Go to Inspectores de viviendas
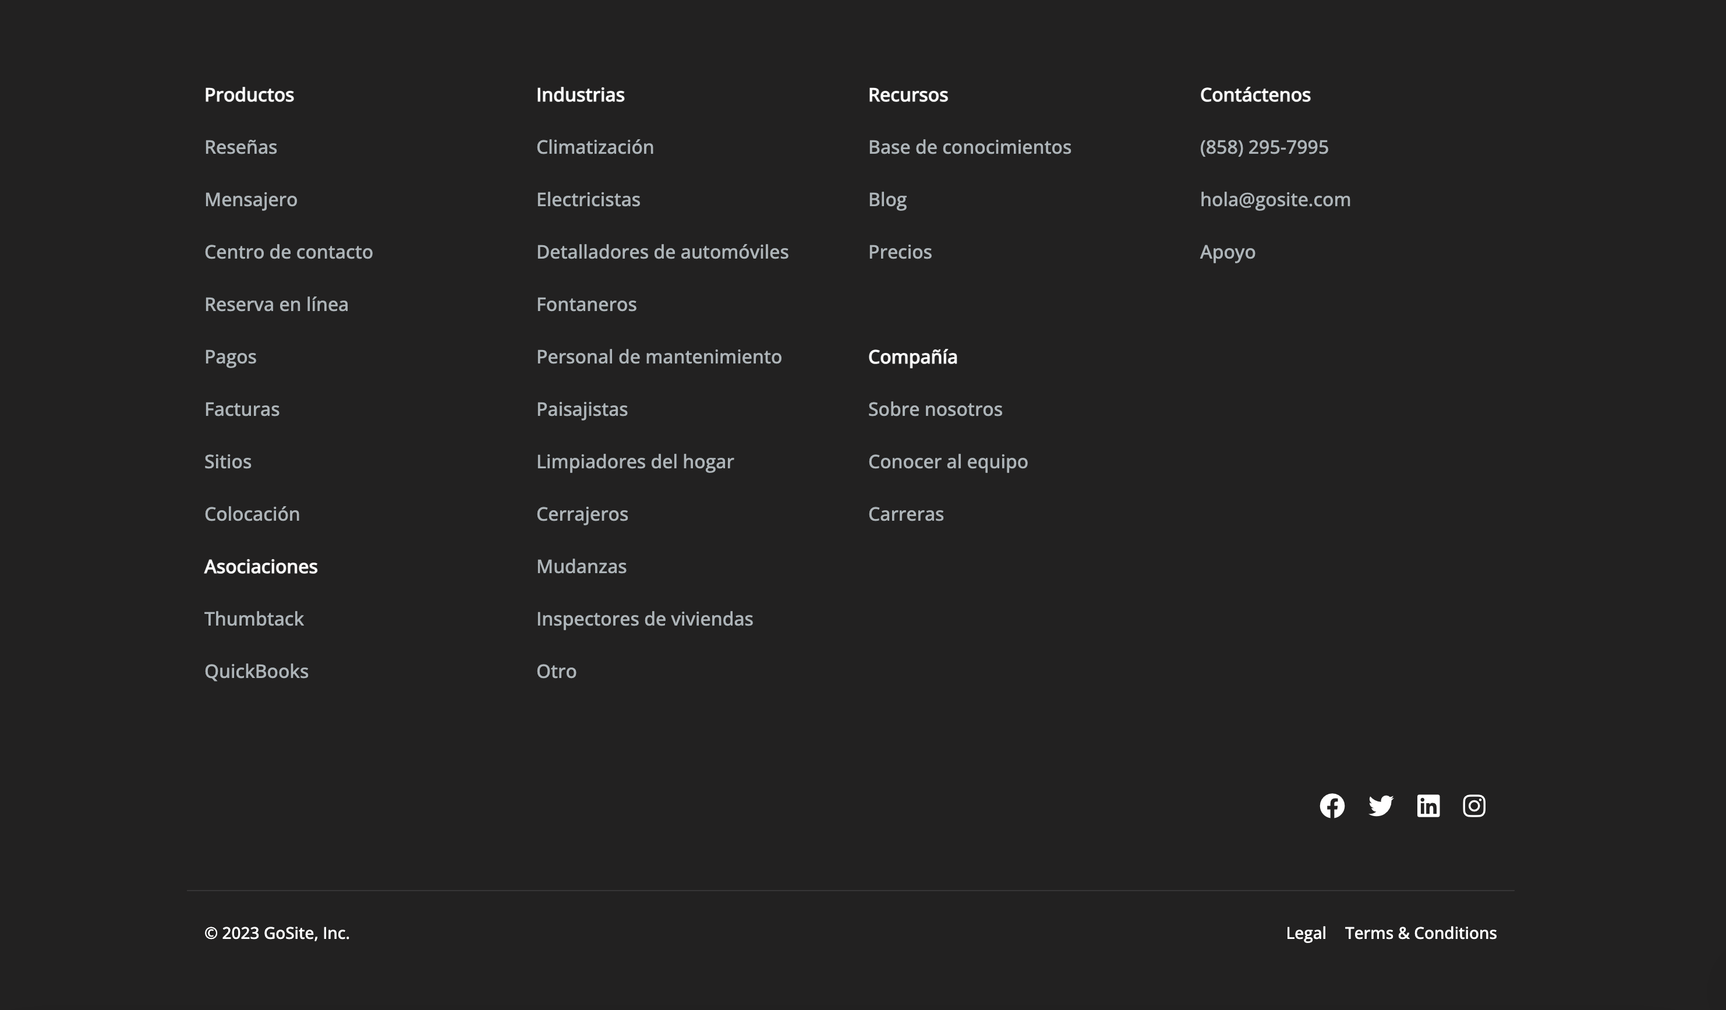The image size is (1726, 1010). (x=644, y=619)
